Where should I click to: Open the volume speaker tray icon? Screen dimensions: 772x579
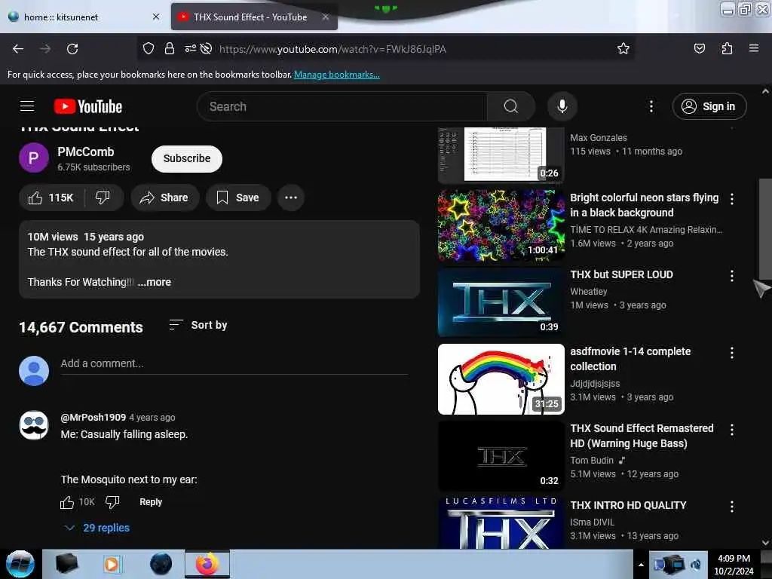pyautogui.click(x=695, y=565)
